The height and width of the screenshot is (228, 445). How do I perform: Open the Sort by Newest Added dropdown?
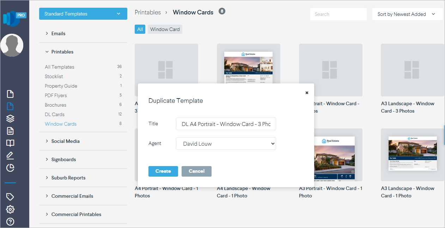pos(407,14)
